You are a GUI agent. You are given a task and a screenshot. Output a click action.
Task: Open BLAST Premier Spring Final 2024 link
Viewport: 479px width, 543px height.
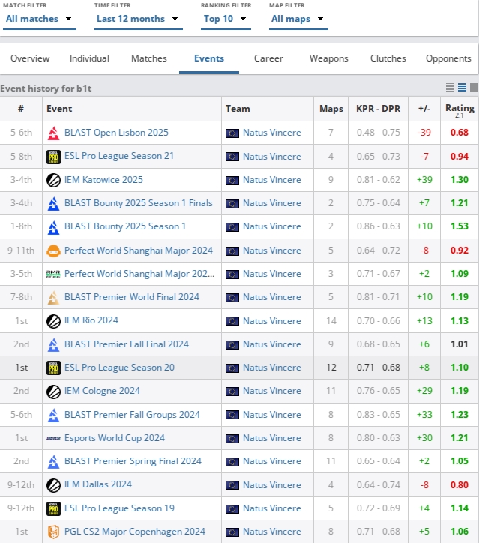tap(133, 461)
